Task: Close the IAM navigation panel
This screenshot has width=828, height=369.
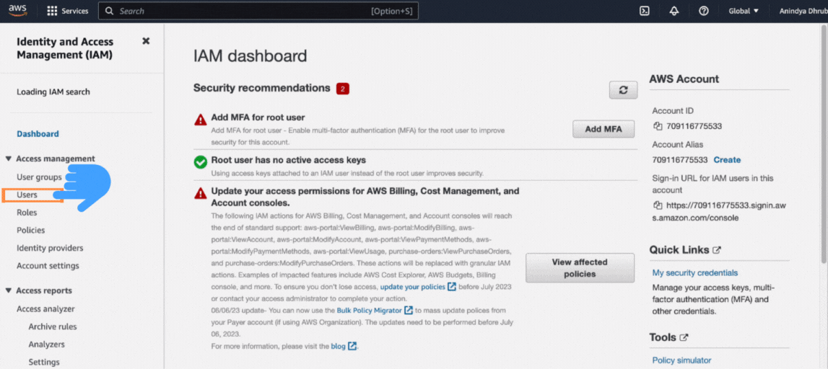Action: pyautogui.click(x=146, y=41)
